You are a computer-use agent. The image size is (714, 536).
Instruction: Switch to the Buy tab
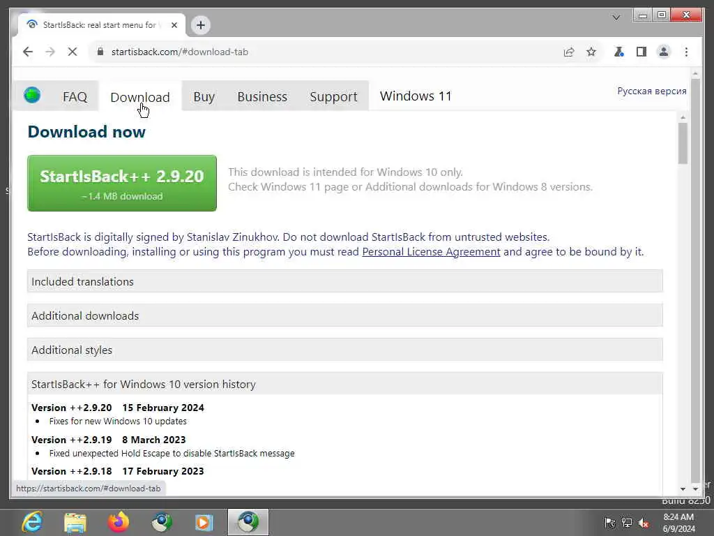point(204,96)
